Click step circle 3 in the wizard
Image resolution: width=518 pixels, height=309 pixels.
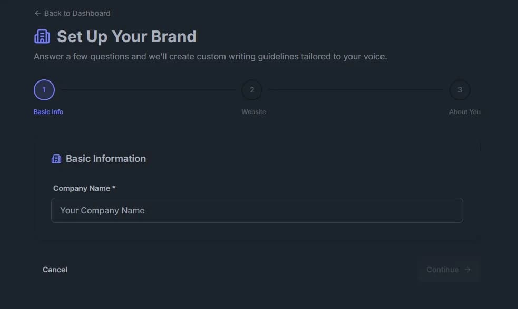(460, 89)
